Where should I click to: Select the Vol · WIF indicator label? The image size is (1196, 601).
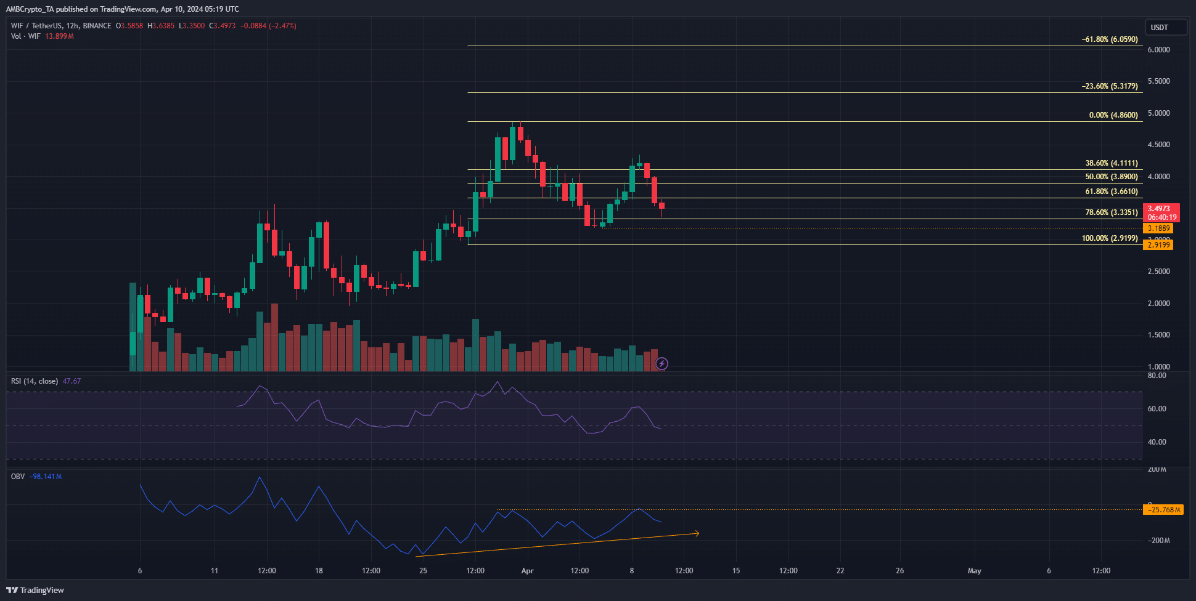pyautogui.click(x=26, y=36)
